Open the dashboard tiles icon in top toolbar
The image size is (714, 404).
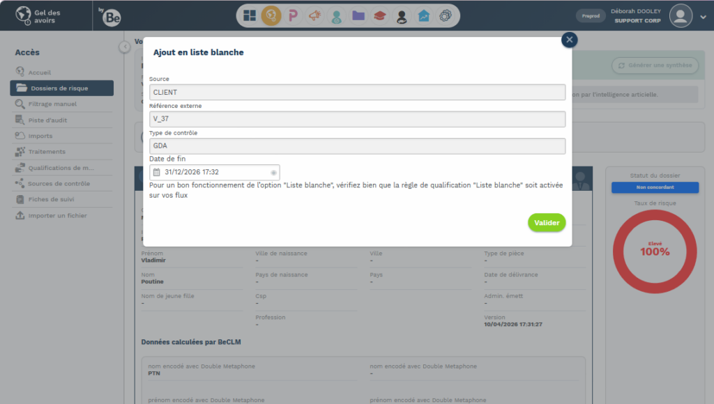pyautogui.click(x=250, y=15)
